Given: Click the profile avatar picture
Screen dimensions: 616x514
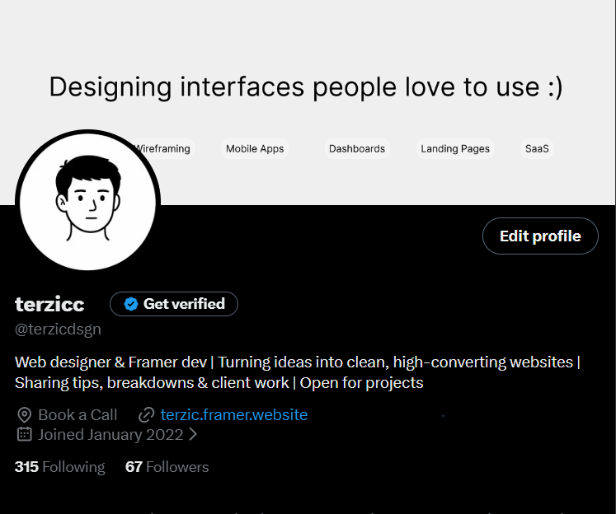Looking at the screenshot, I should 88,200.
